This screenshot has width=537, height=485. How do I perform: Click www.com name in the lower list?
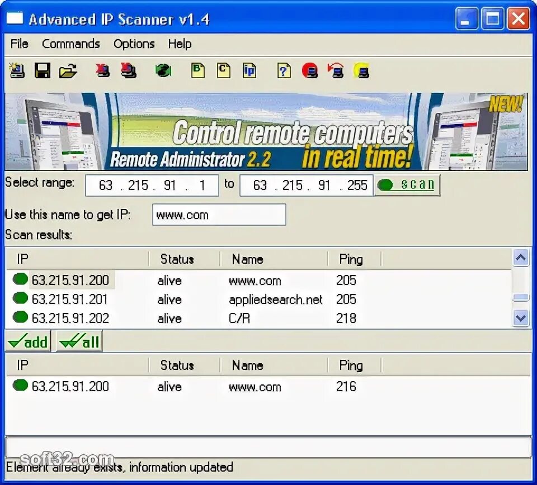click(x=255, y=387)
